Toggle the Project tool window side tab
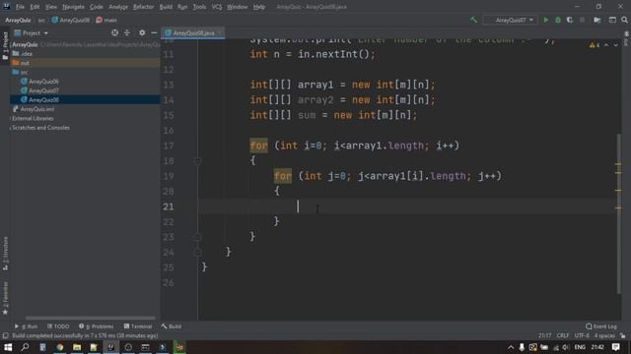631x354 pixels. [5, 45]
